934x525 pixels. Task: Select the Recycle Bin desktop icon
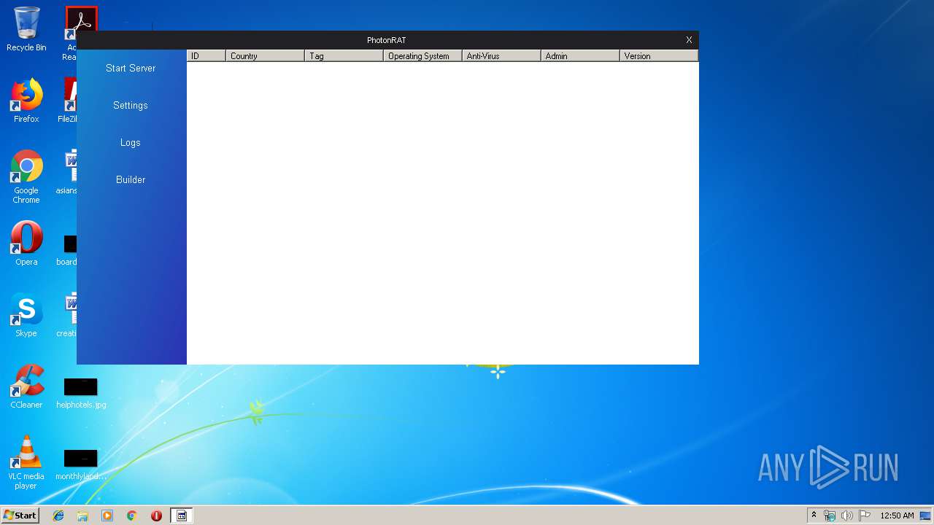(26, 29)
